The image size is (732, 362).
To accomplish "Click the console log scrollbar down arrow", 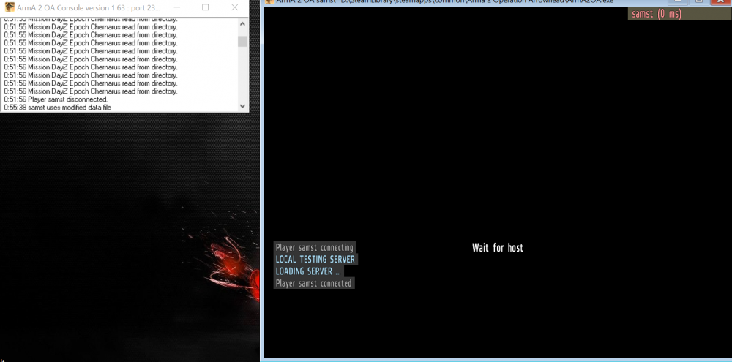I will click(242, 106).
